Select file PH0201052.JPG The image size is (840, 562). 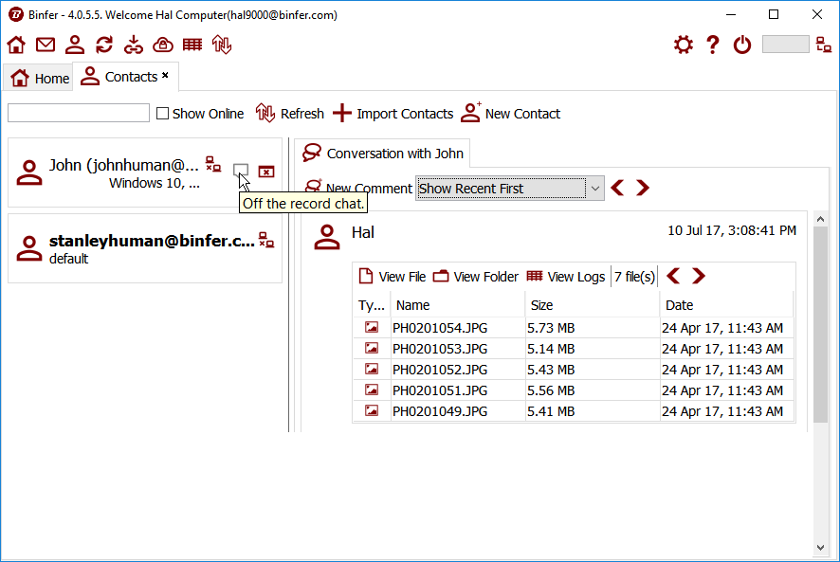574,370
